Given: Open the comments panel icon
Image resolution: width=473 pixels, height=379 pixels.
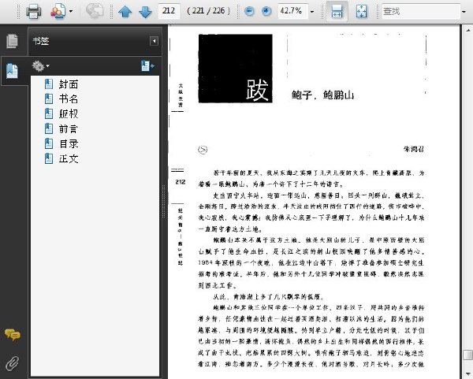Looking at the screenshot, I should coord(13,334).
